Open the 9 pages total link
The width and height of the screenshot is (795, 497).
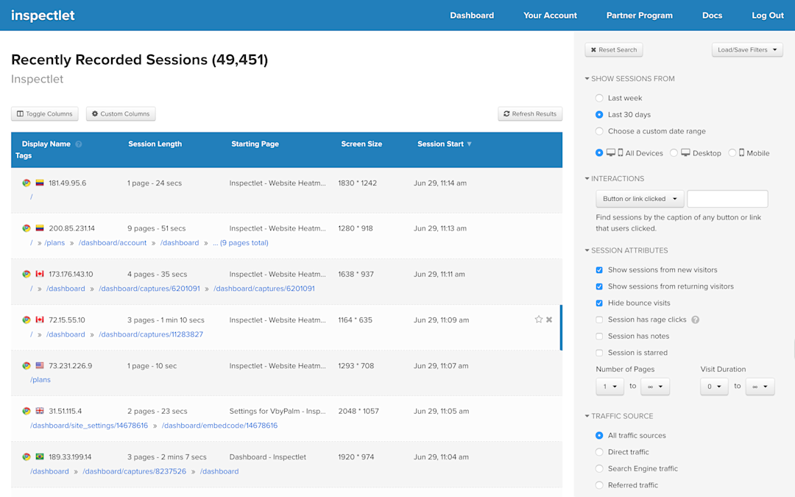point(240,243)
